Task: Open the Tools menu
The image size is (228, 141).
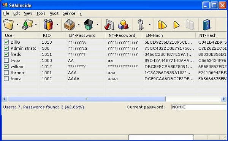Action: (41, 13)
